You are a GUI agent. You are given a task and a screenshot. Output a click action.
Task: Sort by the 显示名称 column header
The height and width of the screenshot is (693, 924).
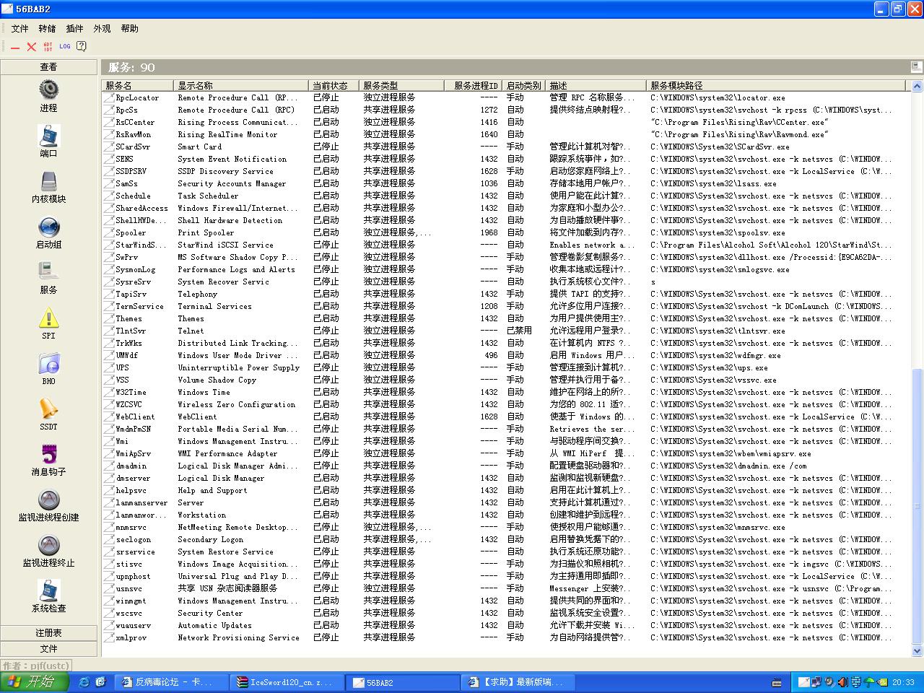(241, 85)
